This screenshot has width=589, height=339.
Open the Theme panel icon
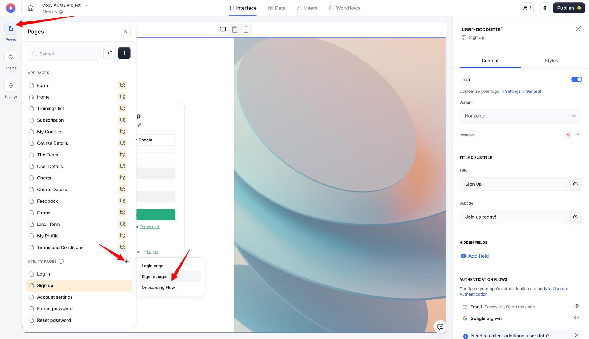11,57
